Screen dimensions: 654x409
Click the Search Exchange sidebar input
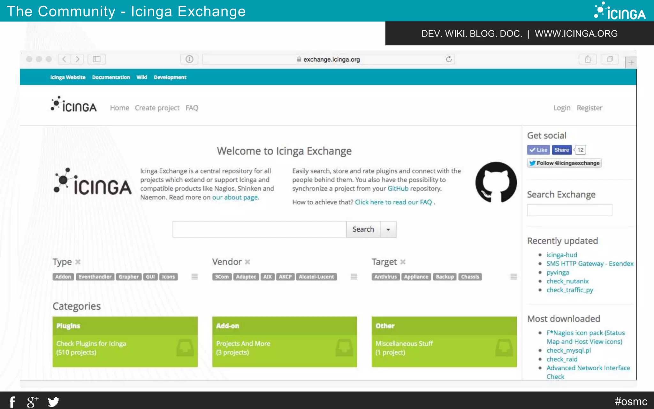pos(569,210)
